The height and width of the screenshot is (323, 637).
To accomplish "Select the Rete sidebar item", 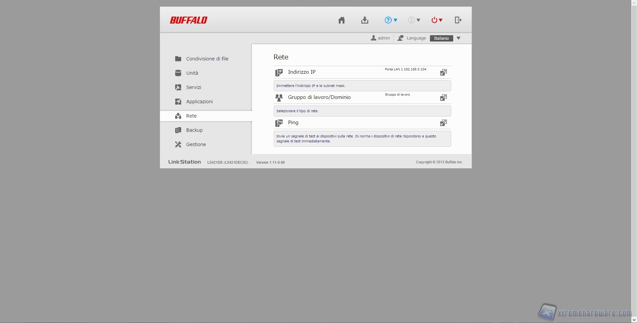I will (x=191, y=116).
